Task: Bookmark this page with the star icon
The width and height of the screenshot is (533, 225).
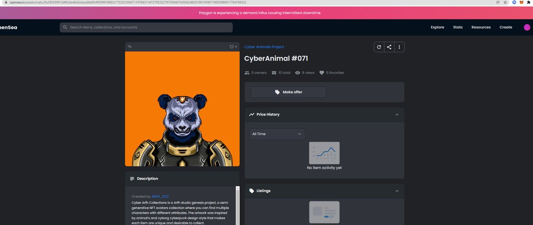Action: [505, 2]
